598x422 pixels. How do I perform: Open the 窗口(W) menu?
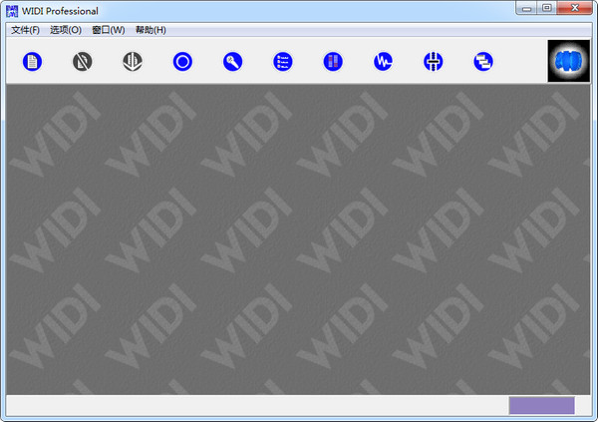109,30
